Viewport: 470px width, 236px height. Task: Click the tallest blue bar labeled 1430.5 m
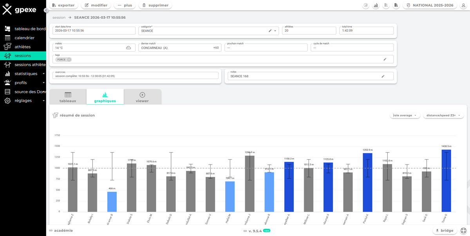coord(446,181)
